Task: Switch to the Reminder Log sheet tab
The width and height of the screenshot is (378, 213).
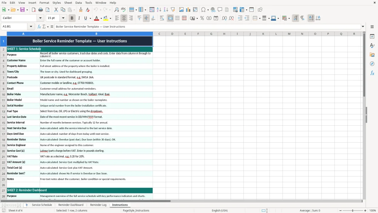Action: pos(98,205)
